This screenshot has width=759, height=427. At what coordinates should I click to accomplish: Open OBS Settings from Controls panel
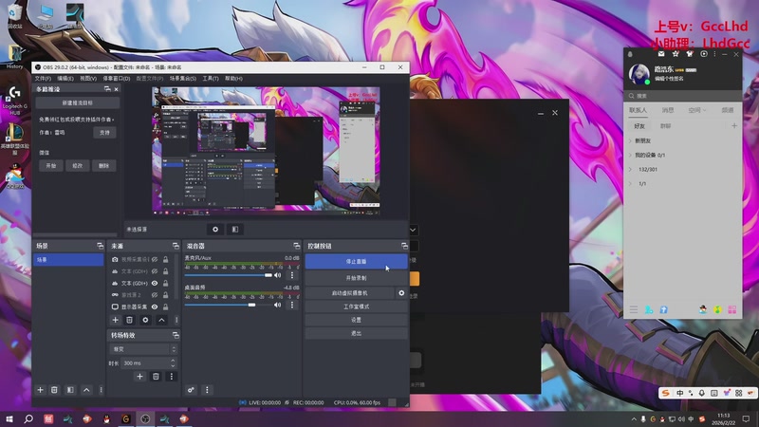(x=357, y=320)
